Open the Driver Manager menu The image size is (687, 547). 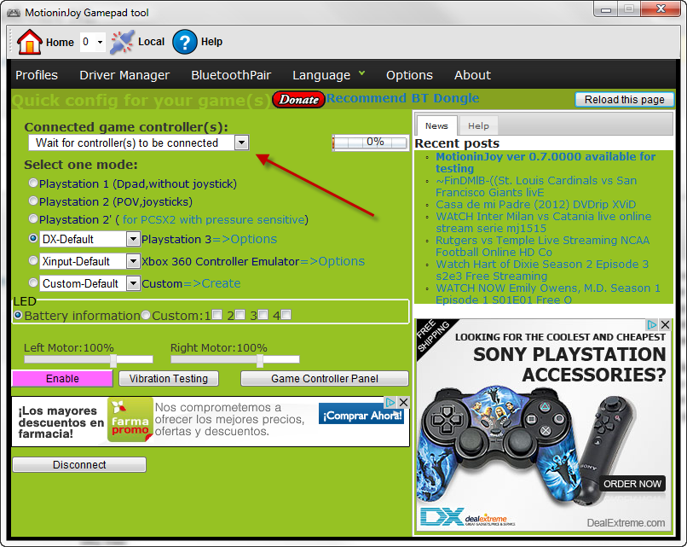pos(124,75)
